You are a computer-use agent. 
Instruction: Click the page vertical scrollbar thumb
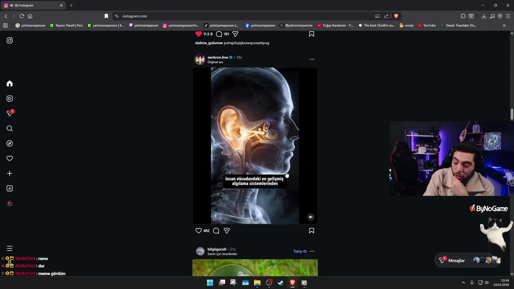[512, 114]
